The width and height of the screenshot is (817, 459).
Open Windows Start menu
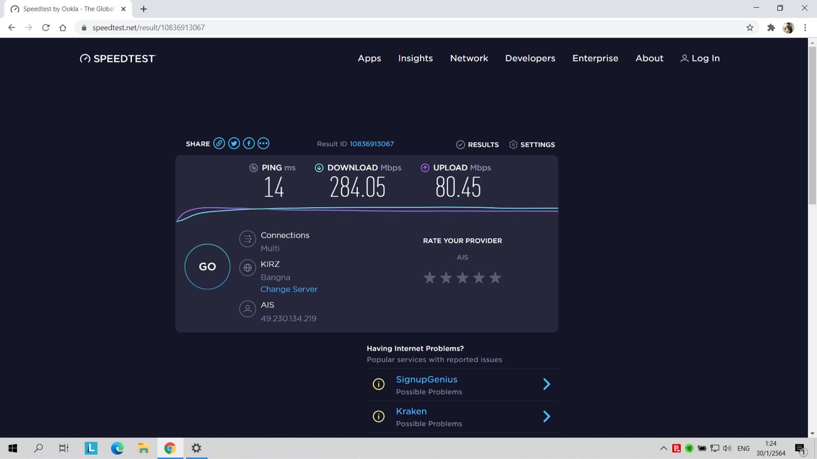coord(13,448)
